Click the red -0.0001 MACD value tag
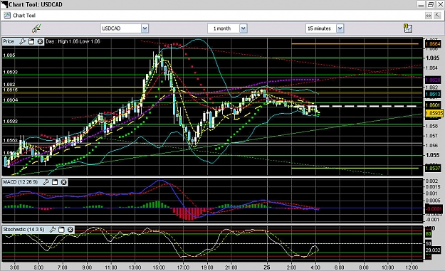Viewport: 445px width, 271px height. point(434,209)
